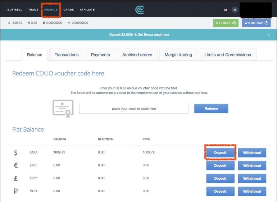
Task: Click Withdrawal in the USD row
Action: coord(252,152)
